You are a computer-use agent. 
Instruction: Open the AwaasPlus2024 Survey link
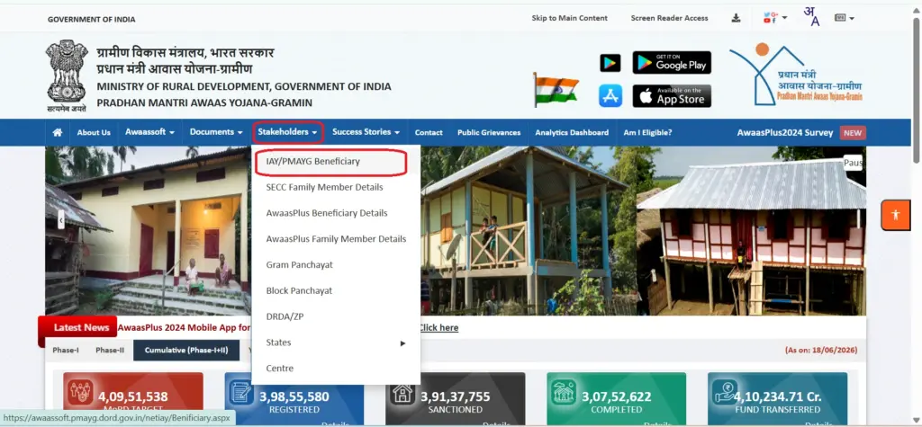click(785, 133)
